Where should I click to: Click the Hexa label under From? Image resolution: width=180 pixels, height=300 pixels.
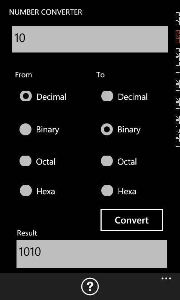[46, 191]
